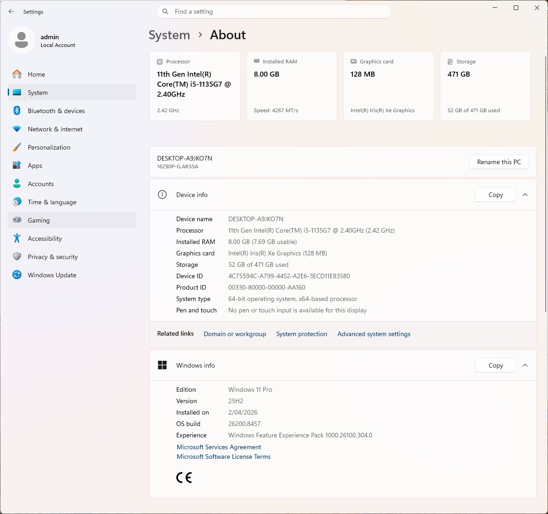This screenshot has height=514, width=548.
Task: Click the Installed RAM icon in card
Action: pos(257,61)
